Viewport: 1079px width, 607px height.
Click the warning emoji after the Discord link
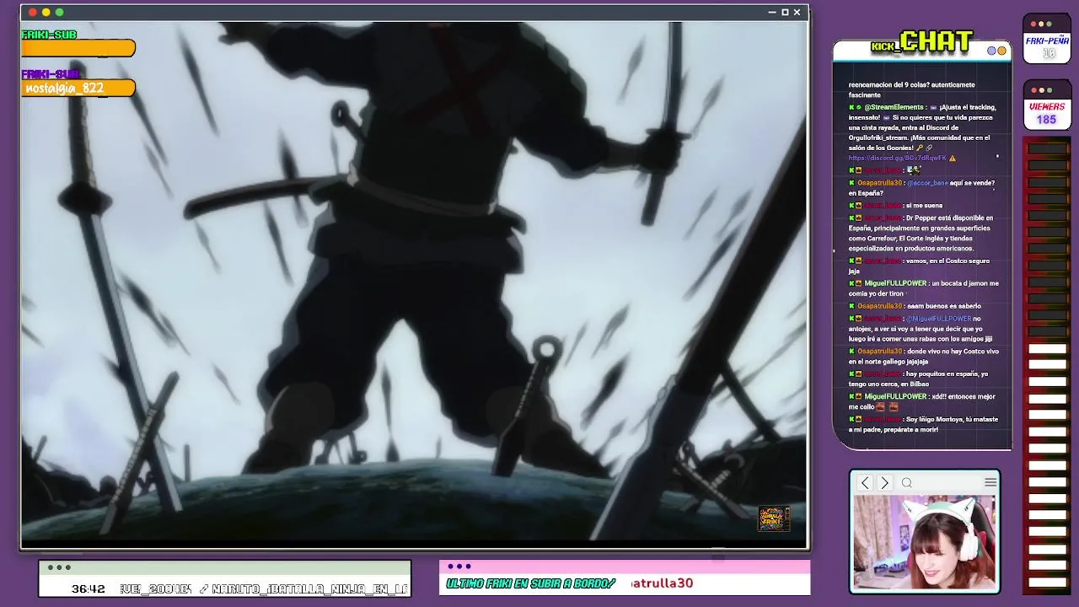[x=953, y=158]
